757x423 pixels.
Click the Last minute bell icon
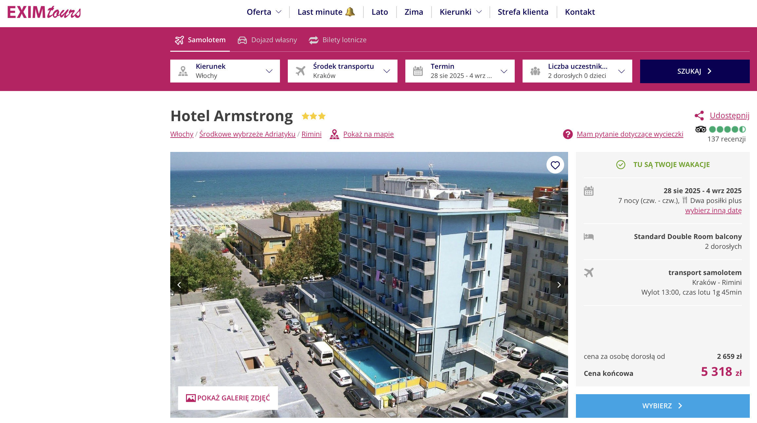[350, 12]
